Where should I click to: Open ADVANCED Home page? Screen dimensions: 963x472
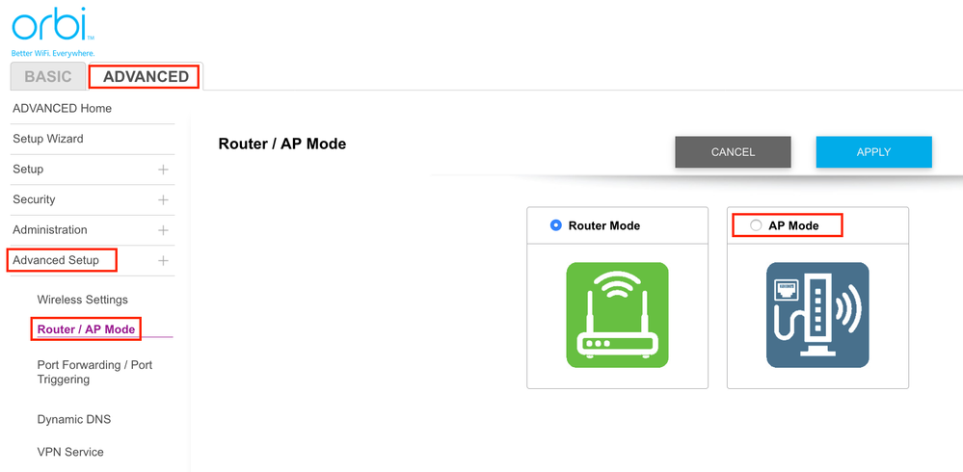coord(62,109)
